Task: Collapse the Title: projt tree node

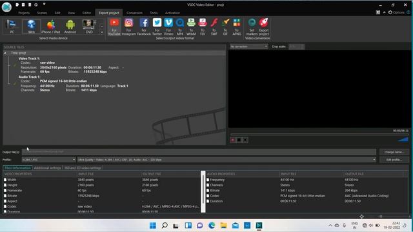Action: (x=5, y=53)
